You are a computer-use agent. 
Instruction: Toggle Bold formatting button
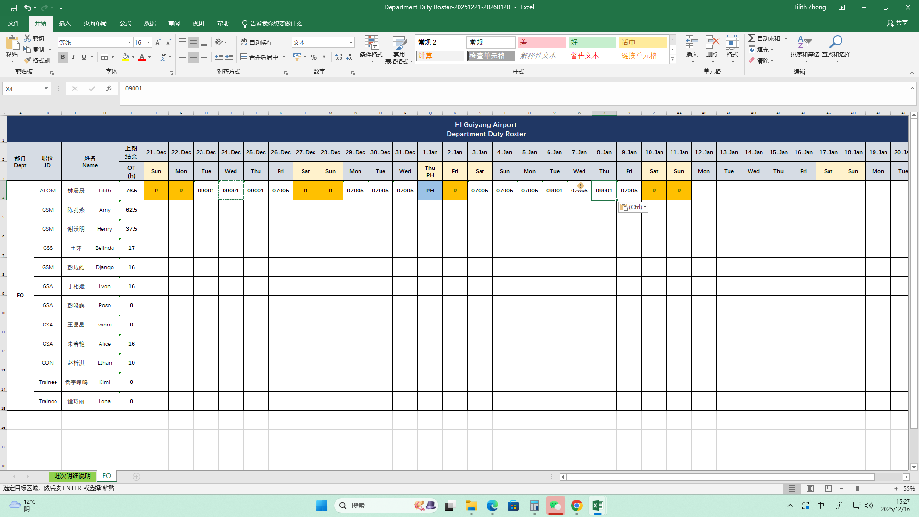pos(63,57)
